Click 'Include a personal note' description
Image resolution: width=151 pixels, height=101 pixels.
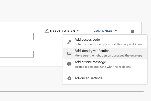[x=103, y=67]
